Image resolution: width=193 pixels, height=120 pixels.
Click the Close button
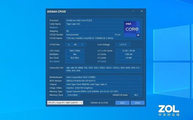[x=138, y=103]
